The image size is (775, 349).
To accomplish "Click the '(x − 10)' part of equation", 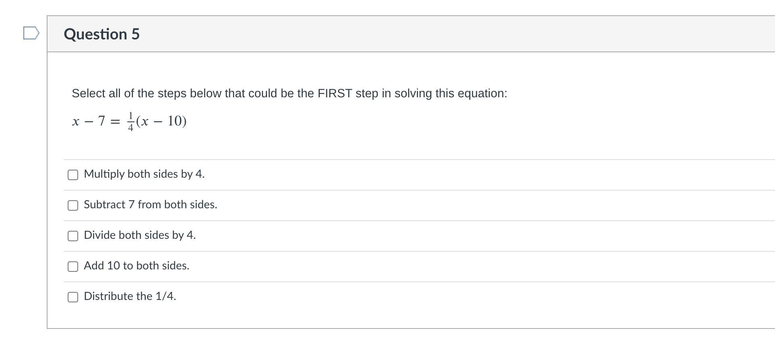I will point(162,121).
